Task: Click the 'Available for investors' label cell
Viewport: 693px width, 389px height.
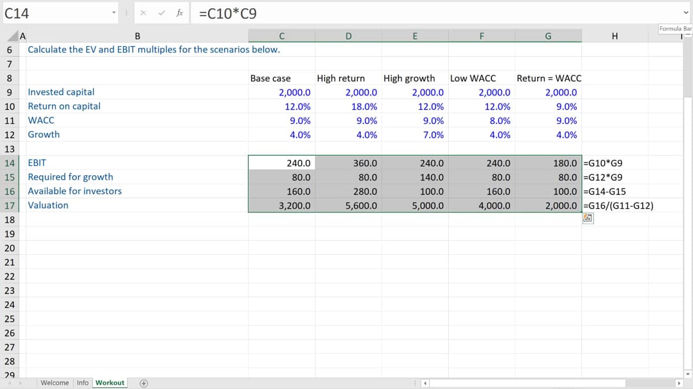Action: coord(137,191)
